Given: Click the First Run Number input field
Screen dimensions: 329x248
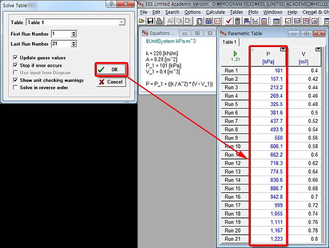Looking at the screenshot, I should (x=61, y=34).
